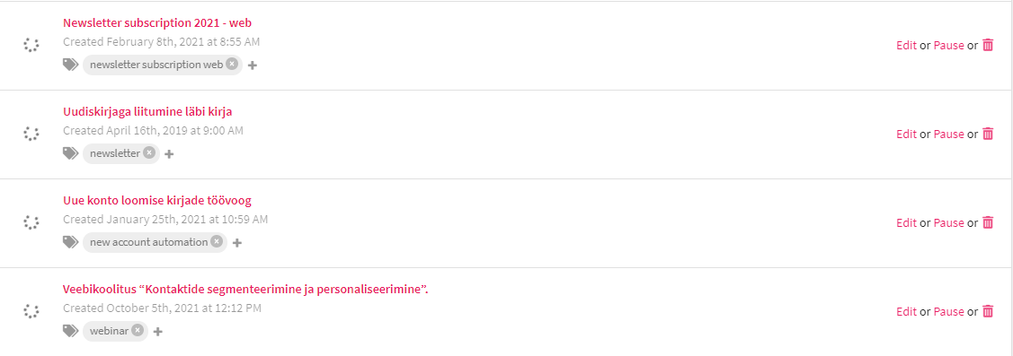Pause the Uue konto loomise automation
Viewport: 1013px width, 356px height.
948,222
